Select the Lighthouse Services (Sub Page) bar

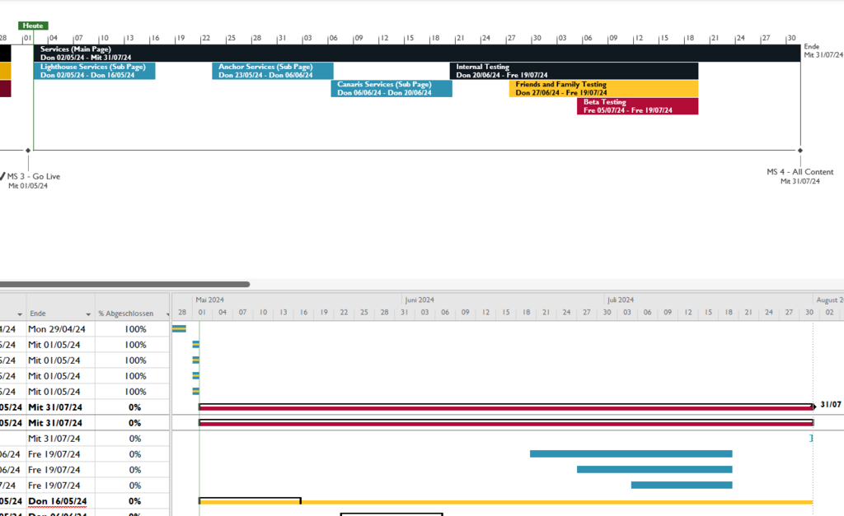point(94,71)
